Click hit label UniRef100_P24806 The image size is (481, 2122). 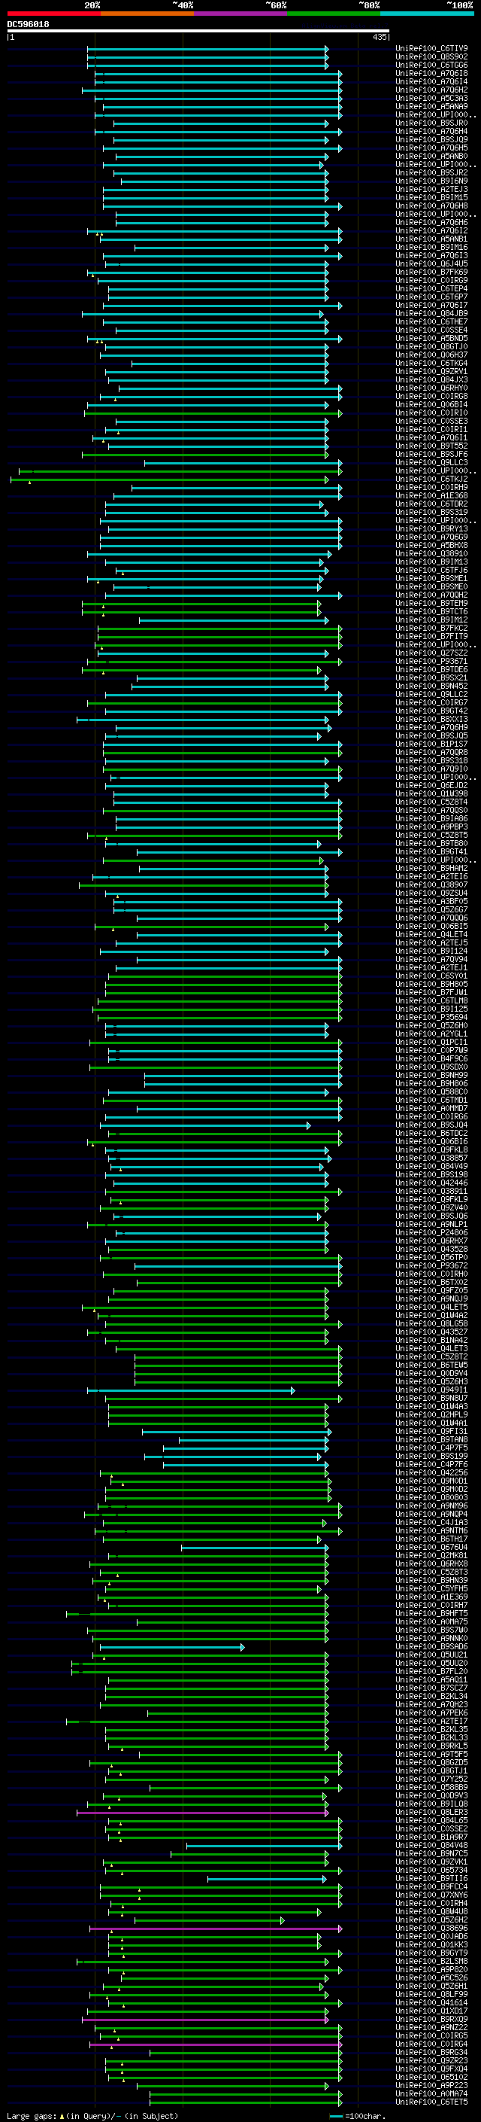coord(431,1232)
